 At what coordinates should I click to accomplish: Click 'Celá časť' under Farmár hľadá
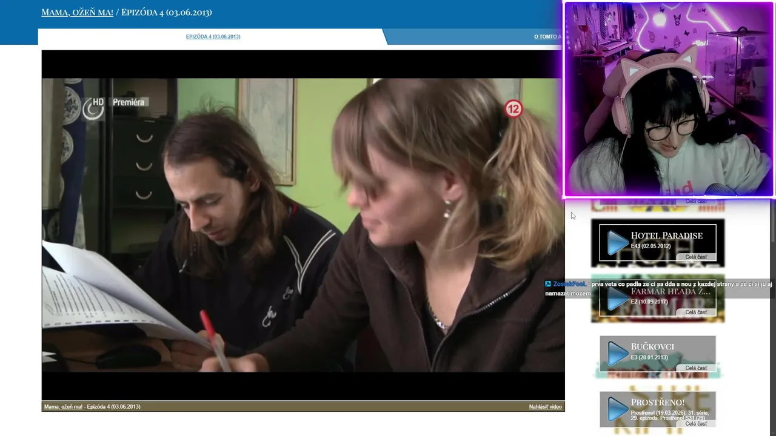click(x=696, y=312)
